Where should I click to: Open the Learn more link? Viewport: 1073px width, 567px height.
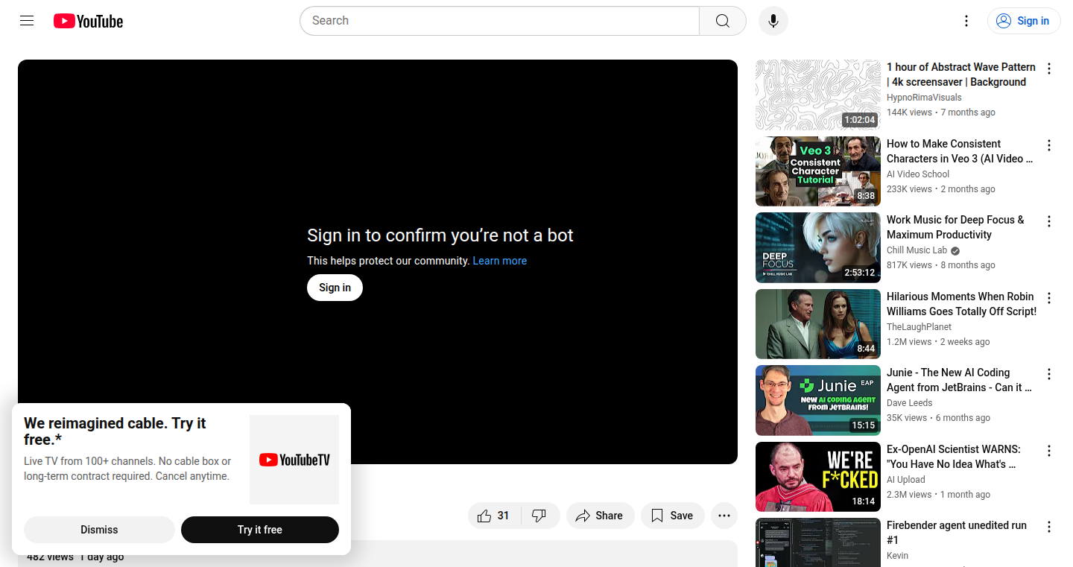499,261
